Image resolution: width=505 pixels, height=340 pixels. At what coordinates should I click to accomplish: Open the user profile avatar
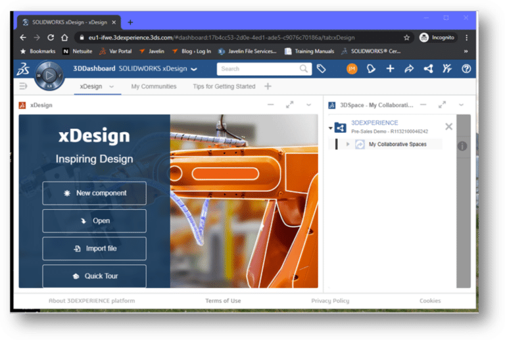[352, 68]
